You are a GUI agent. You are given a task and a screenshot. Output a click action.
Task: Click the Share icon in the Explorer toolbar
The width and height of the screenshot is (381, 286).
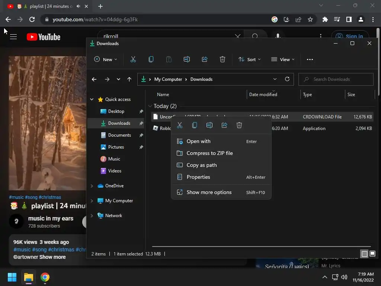coord(205,59)
